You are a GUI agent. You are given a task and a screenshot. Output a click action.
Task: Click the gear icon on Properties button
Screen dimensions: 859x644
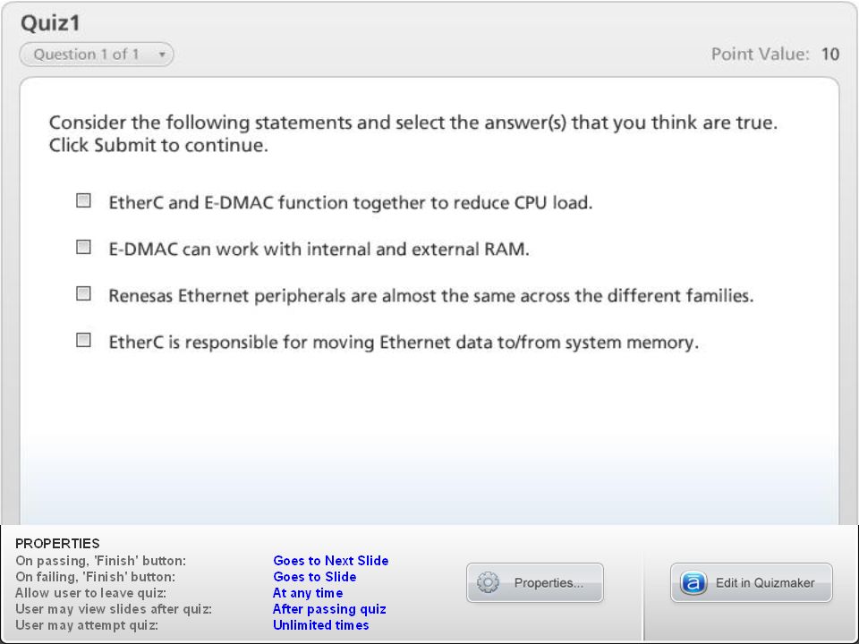coord(488,582)
